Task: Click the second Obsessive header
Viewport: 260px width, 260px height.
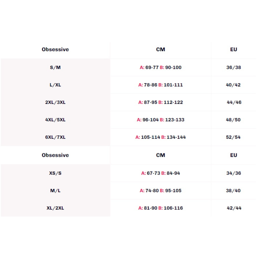Action: [55, 155]
